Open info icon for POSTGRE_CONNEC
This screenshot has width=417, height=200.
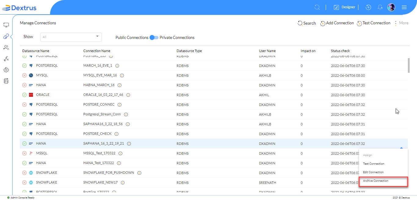coord(119,105)
